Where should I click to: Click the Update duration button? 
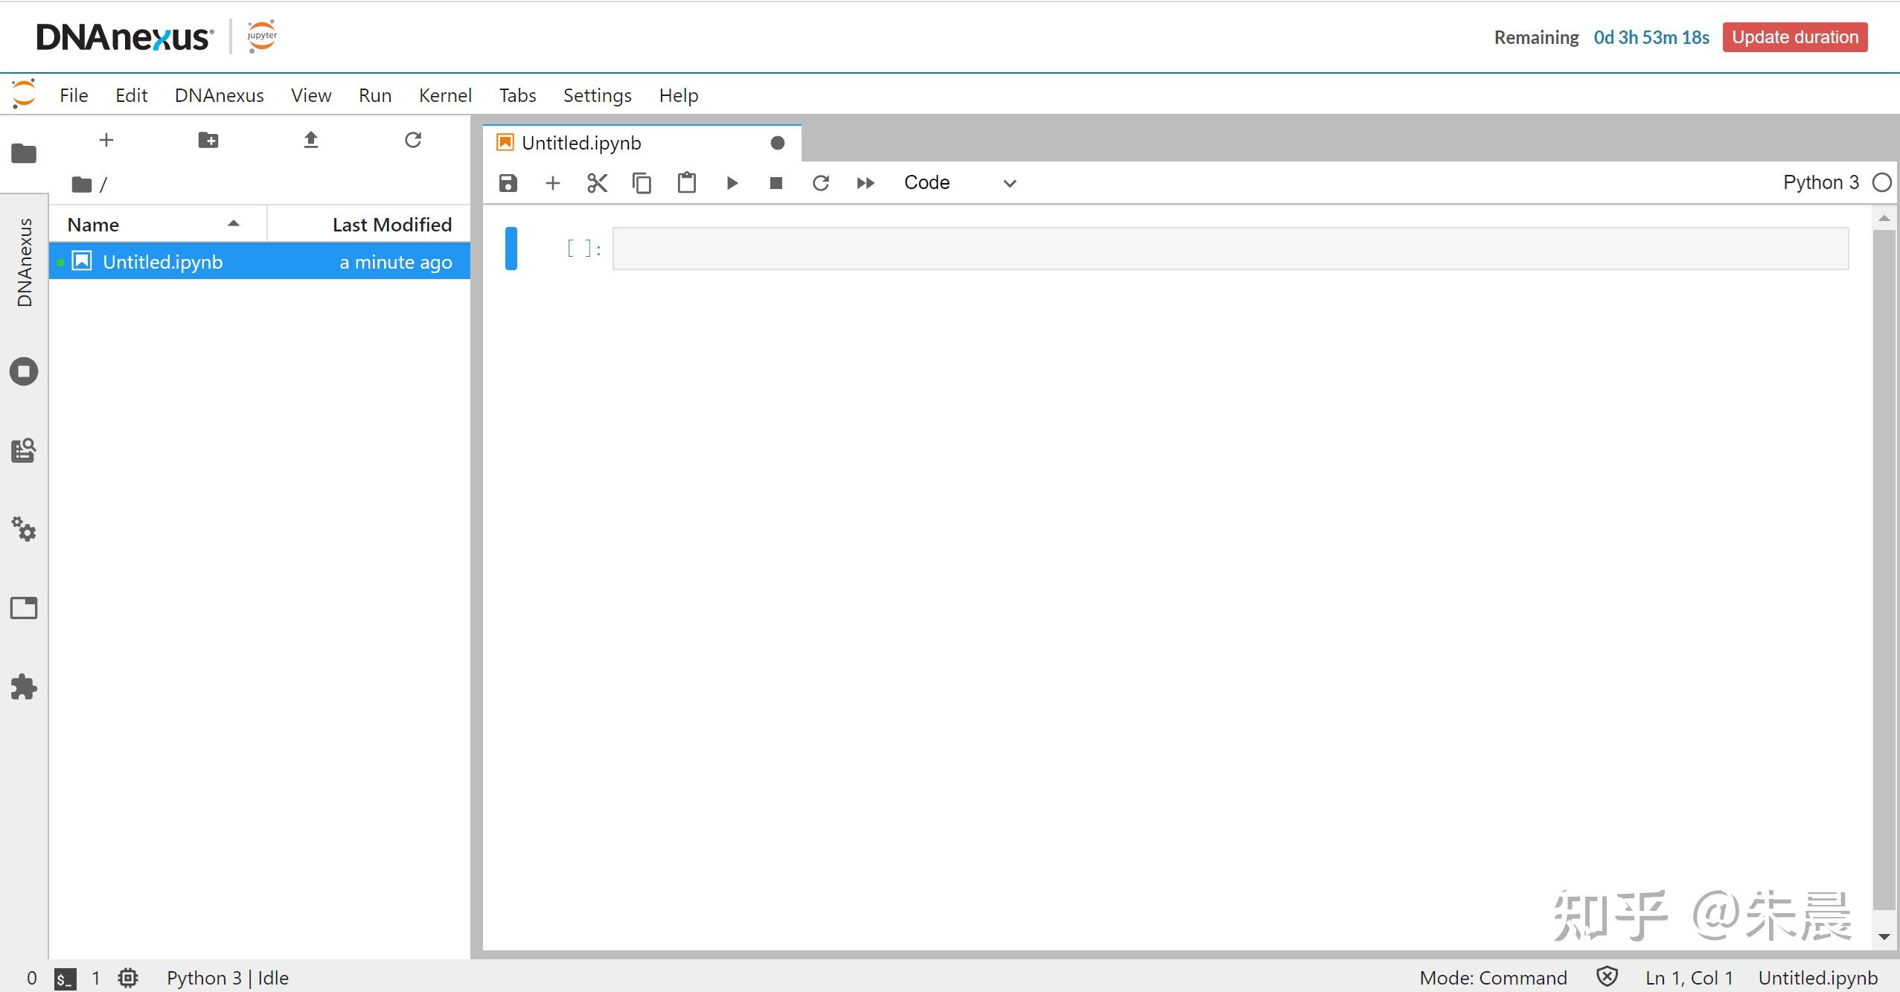pyautogui.click(x=1794, y=37)
